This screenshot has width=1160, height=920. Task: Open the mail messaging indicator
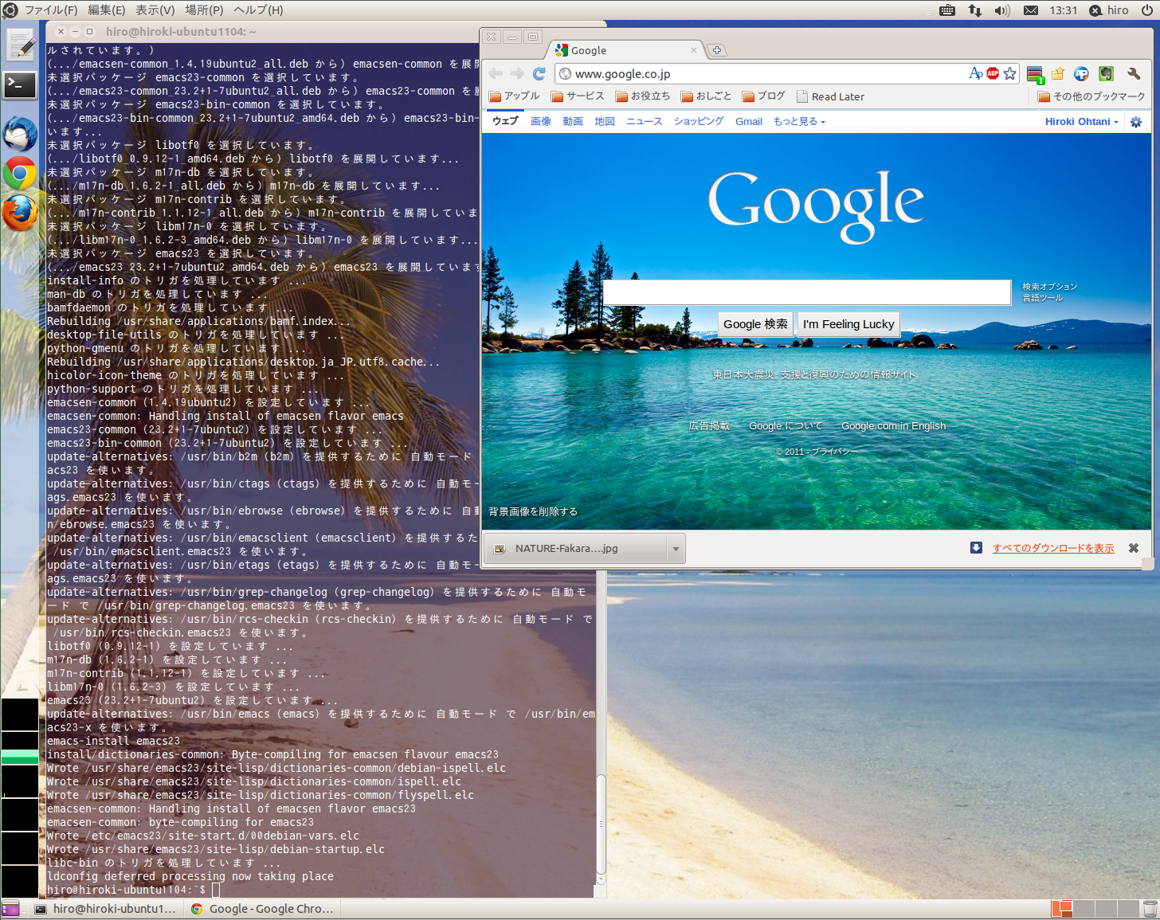[x=1031, y=10]
